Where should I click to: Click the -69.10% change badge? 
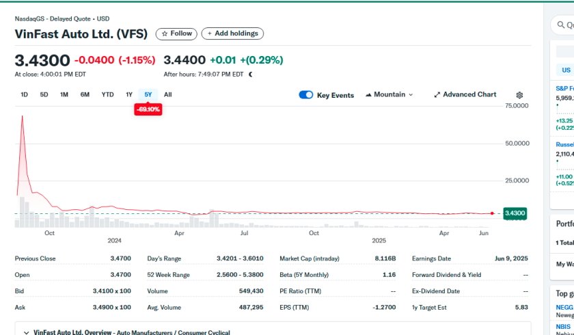point(148,109)
